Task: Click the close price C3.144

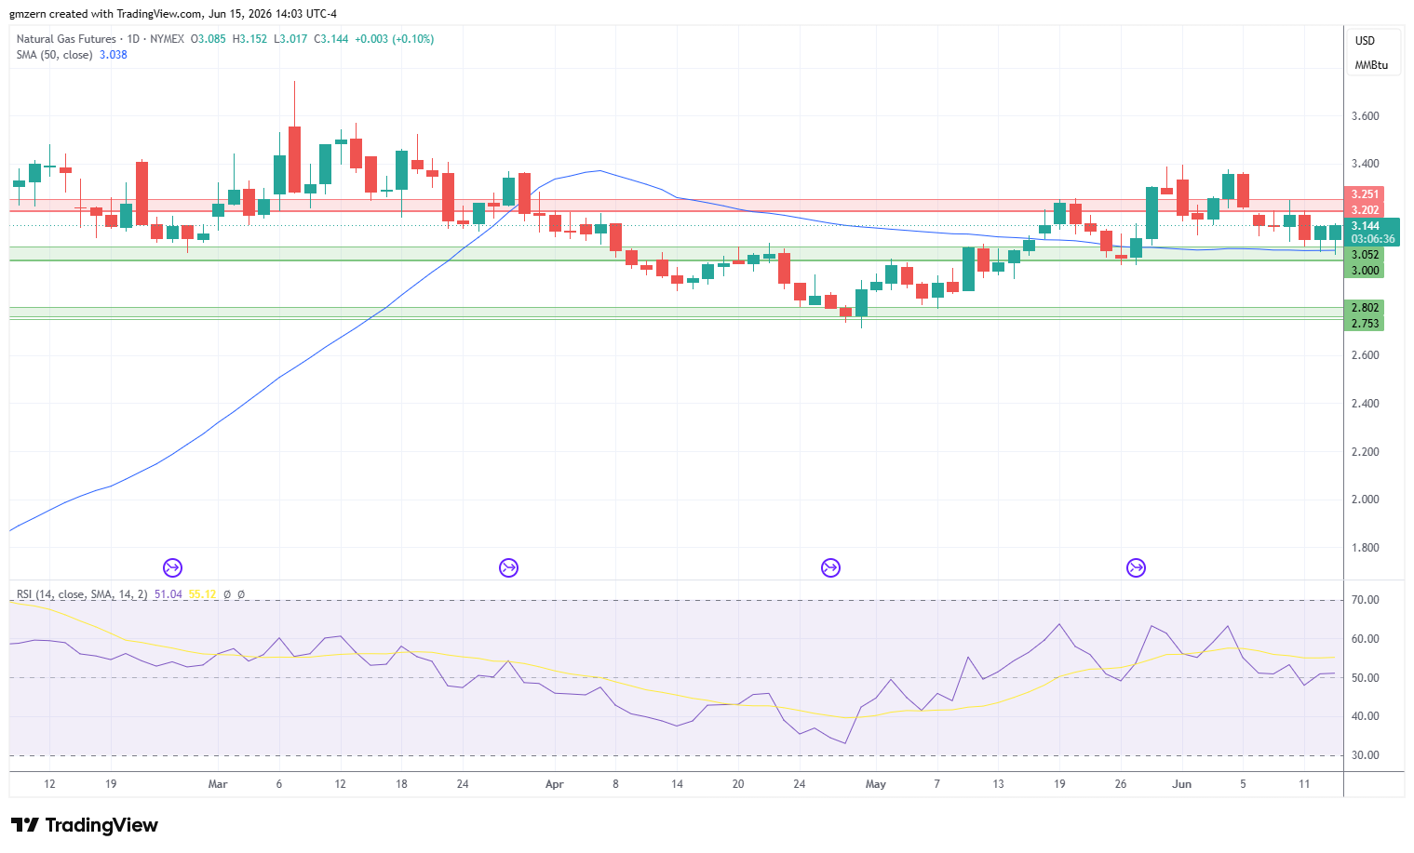Action: pos(331,39)
